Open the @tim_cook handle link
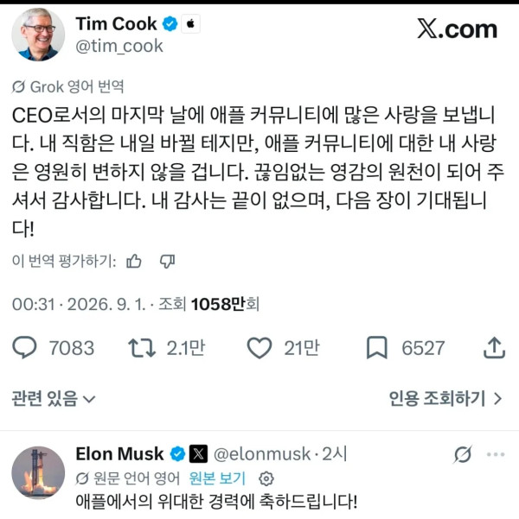This screenshot has width=519, height=519. click(x=119, y=46)
